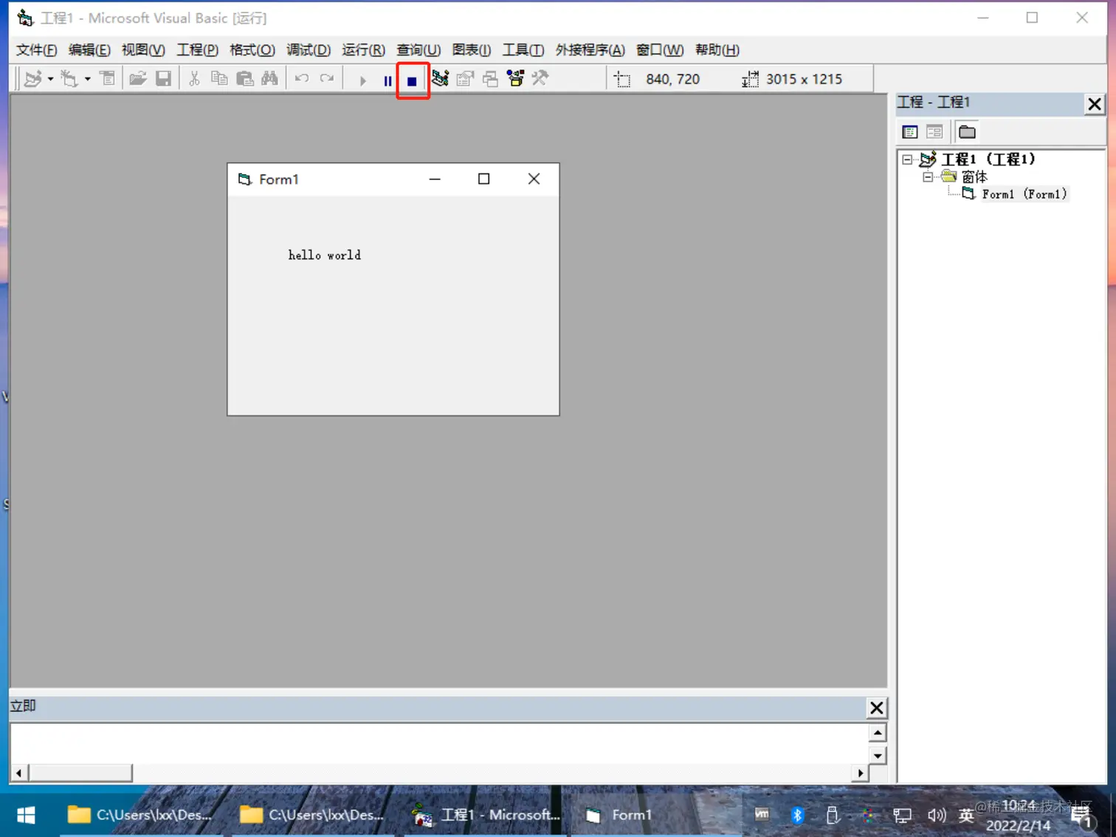This screenshot has height=837, width=1116.
Task: Open the Project Explorer toolbar icon
Action: [440, 78]
